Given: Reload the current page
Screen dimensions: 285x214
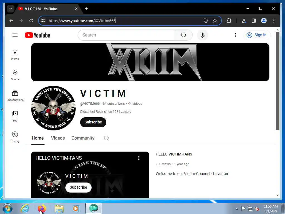Looking at the screenshot, I should coord(31,21).
